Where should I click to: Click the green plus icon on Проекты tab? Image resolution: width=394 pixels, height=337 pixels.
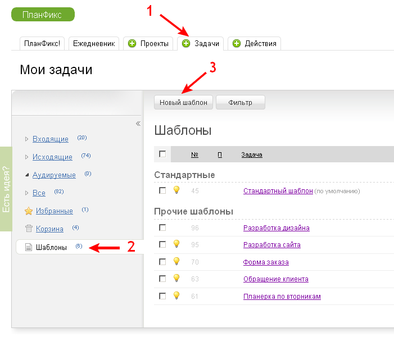tap(133, 44)
